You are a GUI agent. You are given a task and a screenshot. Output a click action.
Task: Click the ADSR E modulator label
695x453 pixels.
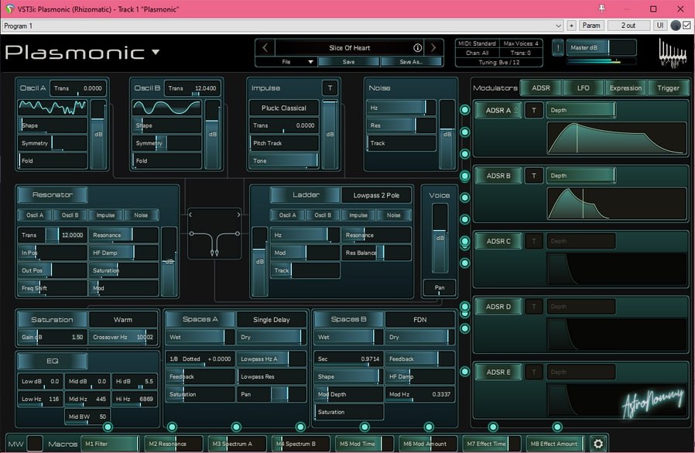(498, 372)
